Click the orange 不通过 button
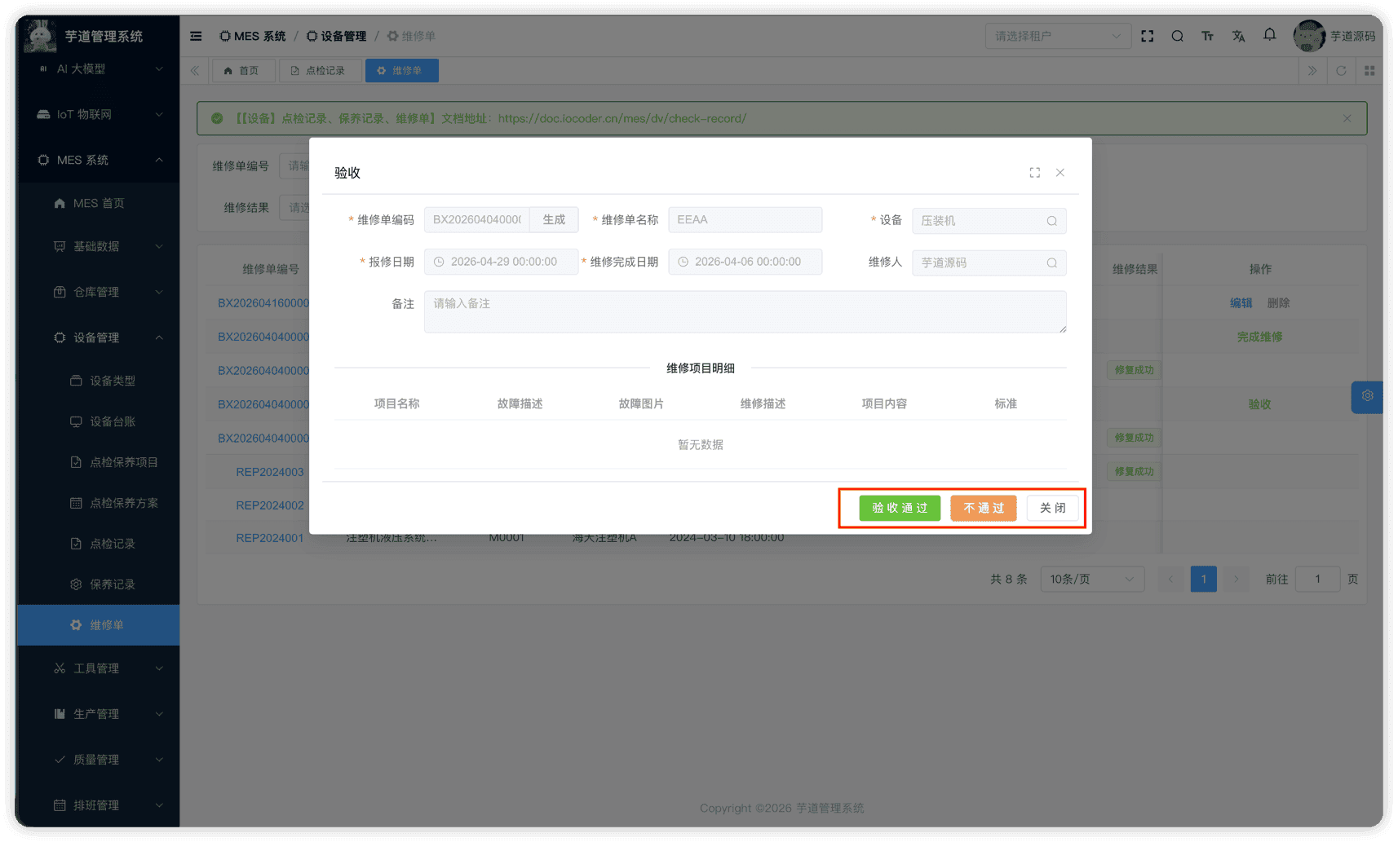 (x=983, y=508)
